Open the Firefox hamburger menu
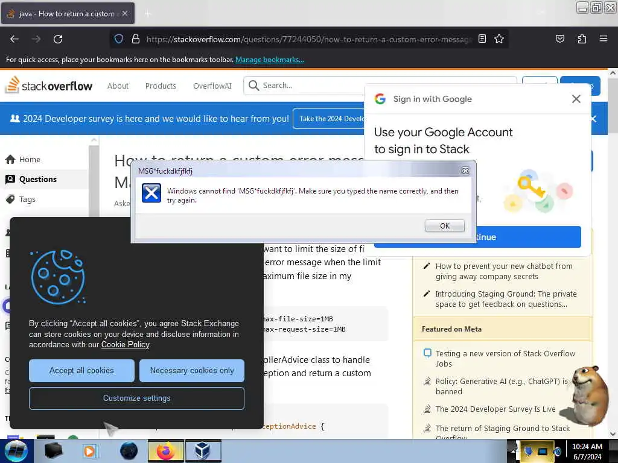The height and width of the screenshot is (463, 618). [x=604, y=39]
